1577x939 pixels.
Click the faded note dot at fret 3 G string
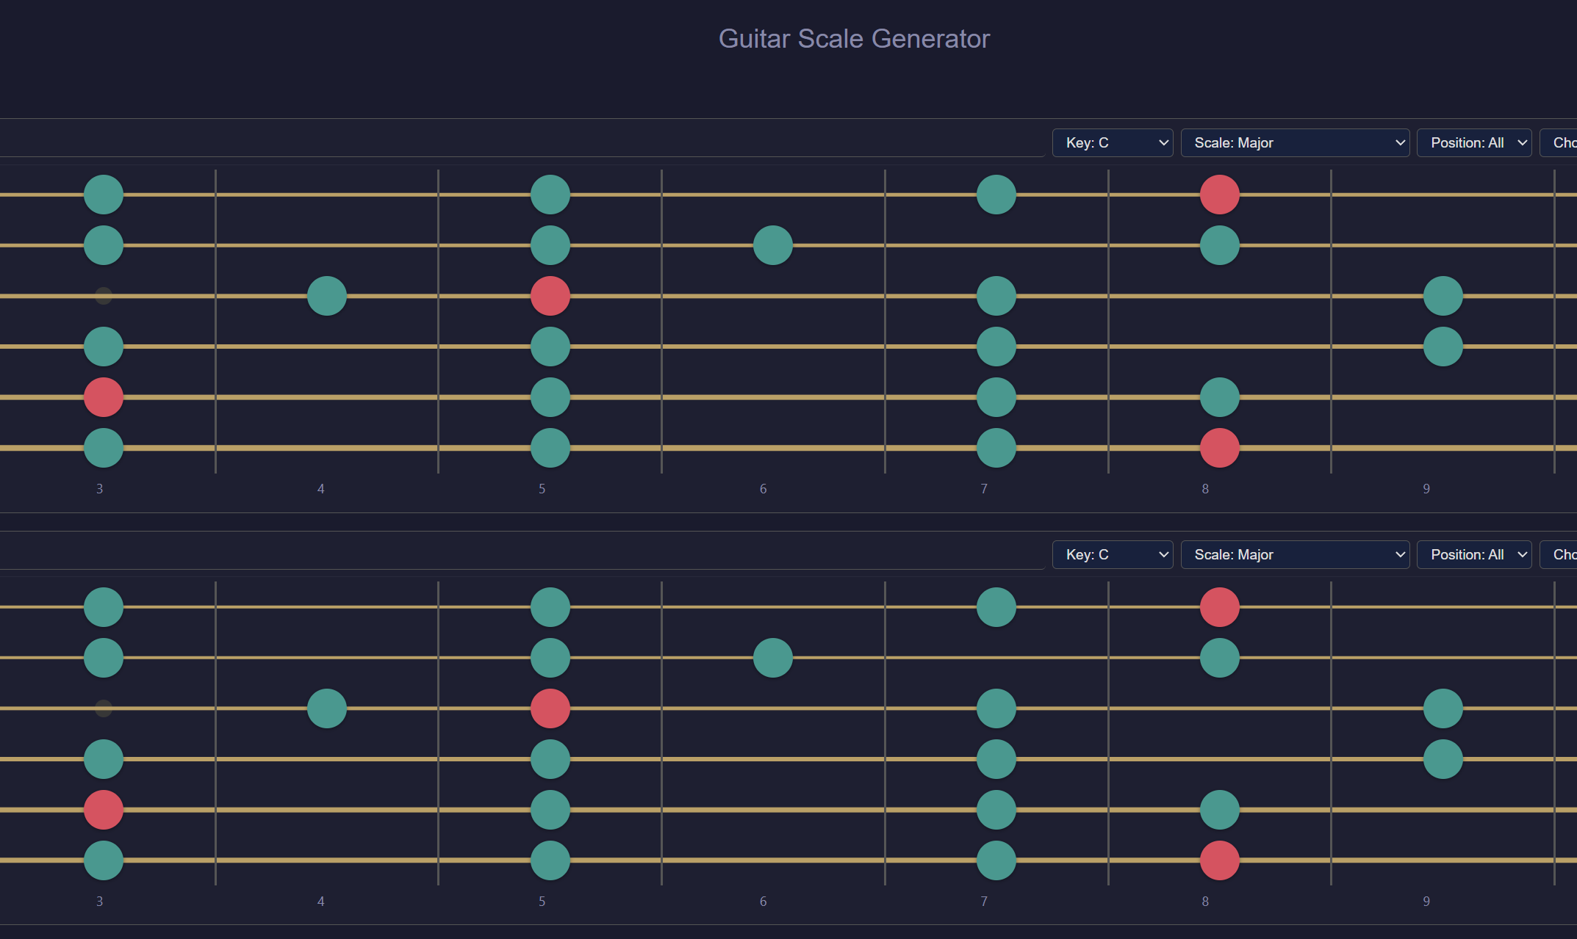point(103,295)
